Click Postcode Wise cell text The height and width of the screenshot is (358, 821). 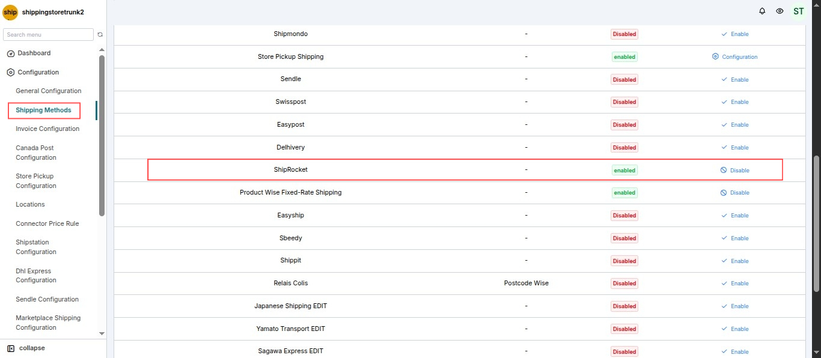[526, 284]
